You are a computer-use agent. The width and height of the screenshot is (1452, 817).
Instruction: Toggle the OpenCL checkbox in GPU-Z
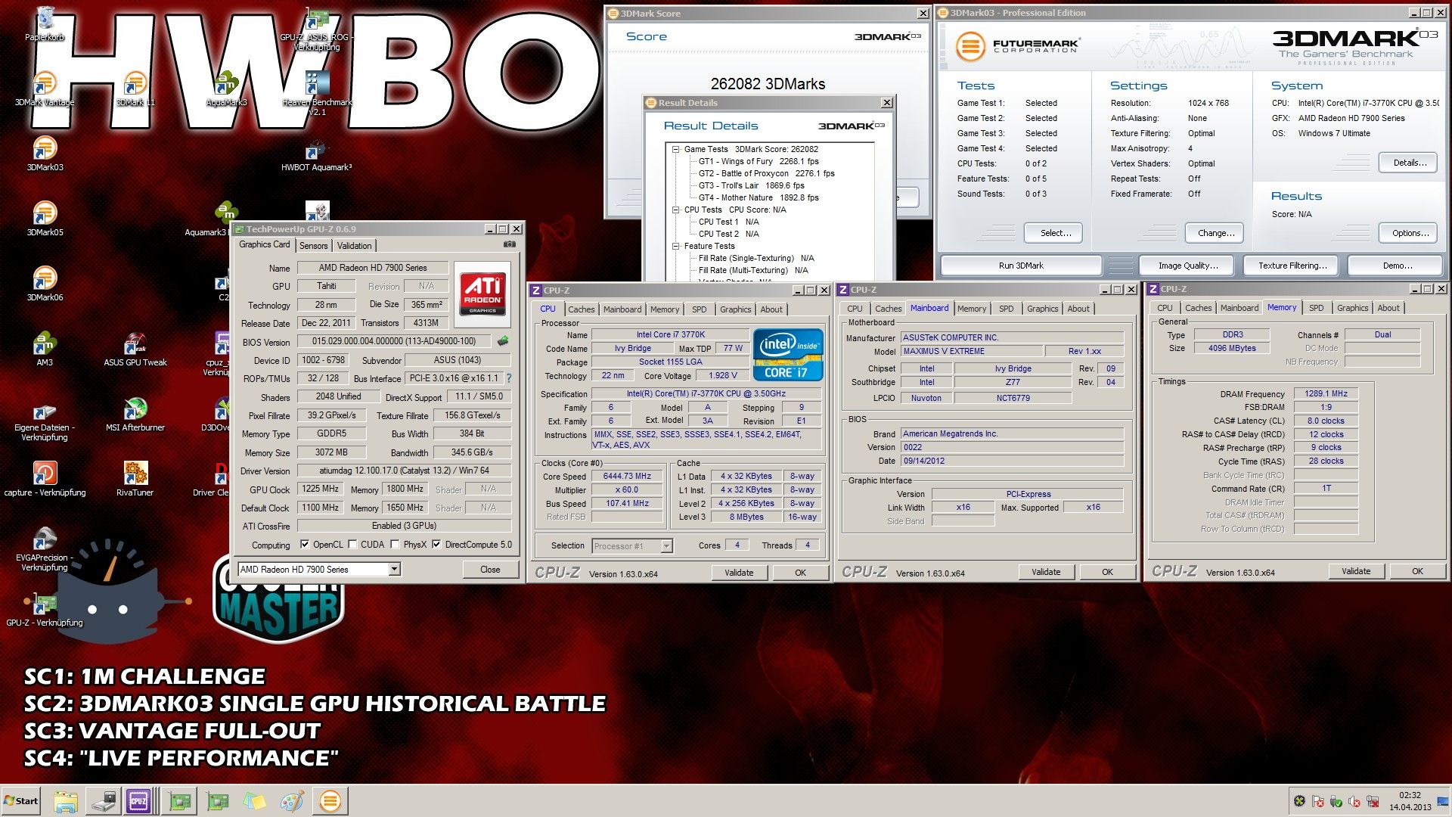tap(305, 545)
